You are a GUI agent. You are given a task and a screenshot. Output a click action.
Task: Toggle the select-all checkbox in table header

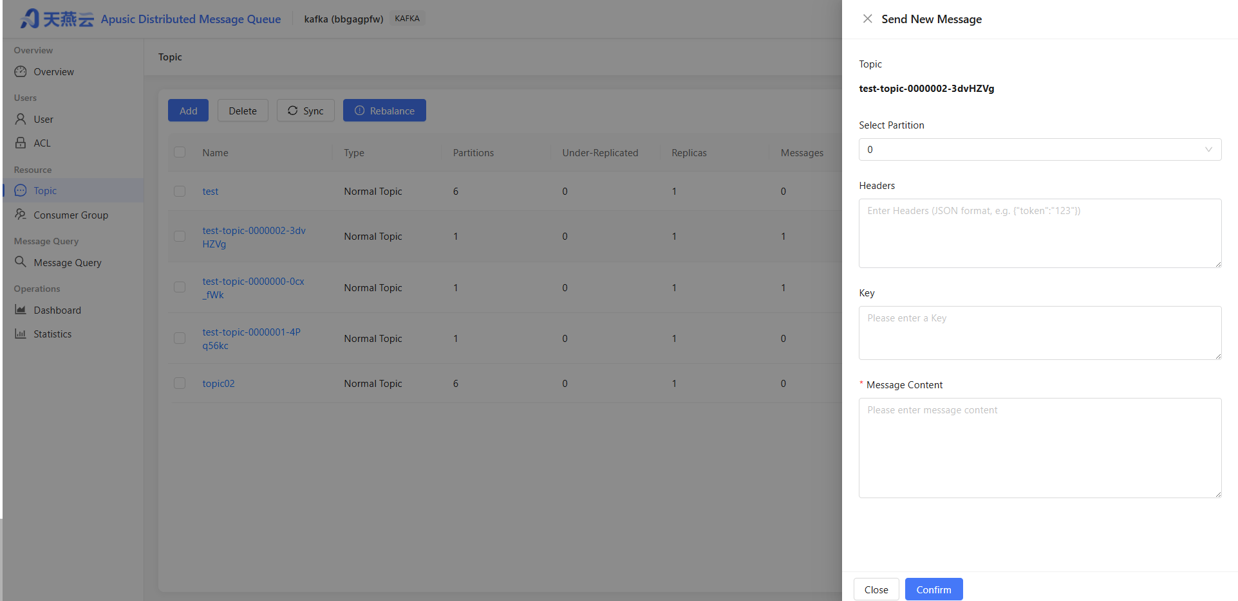180,152
